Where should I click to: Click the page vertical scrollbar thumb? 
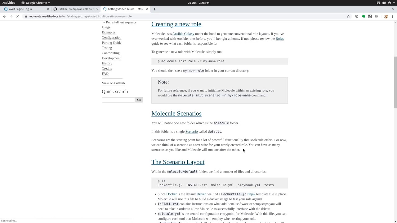pos(395,82)
